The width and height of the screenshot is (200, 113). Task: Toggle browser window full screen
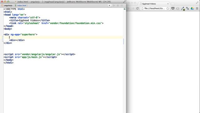197,3
